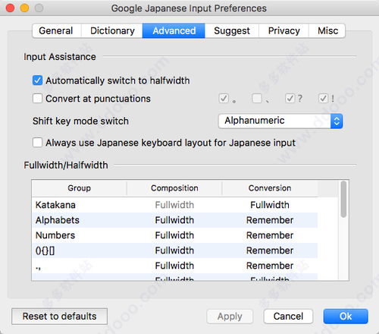
Task: Select the period and comma group row
Action: (174, 266)
